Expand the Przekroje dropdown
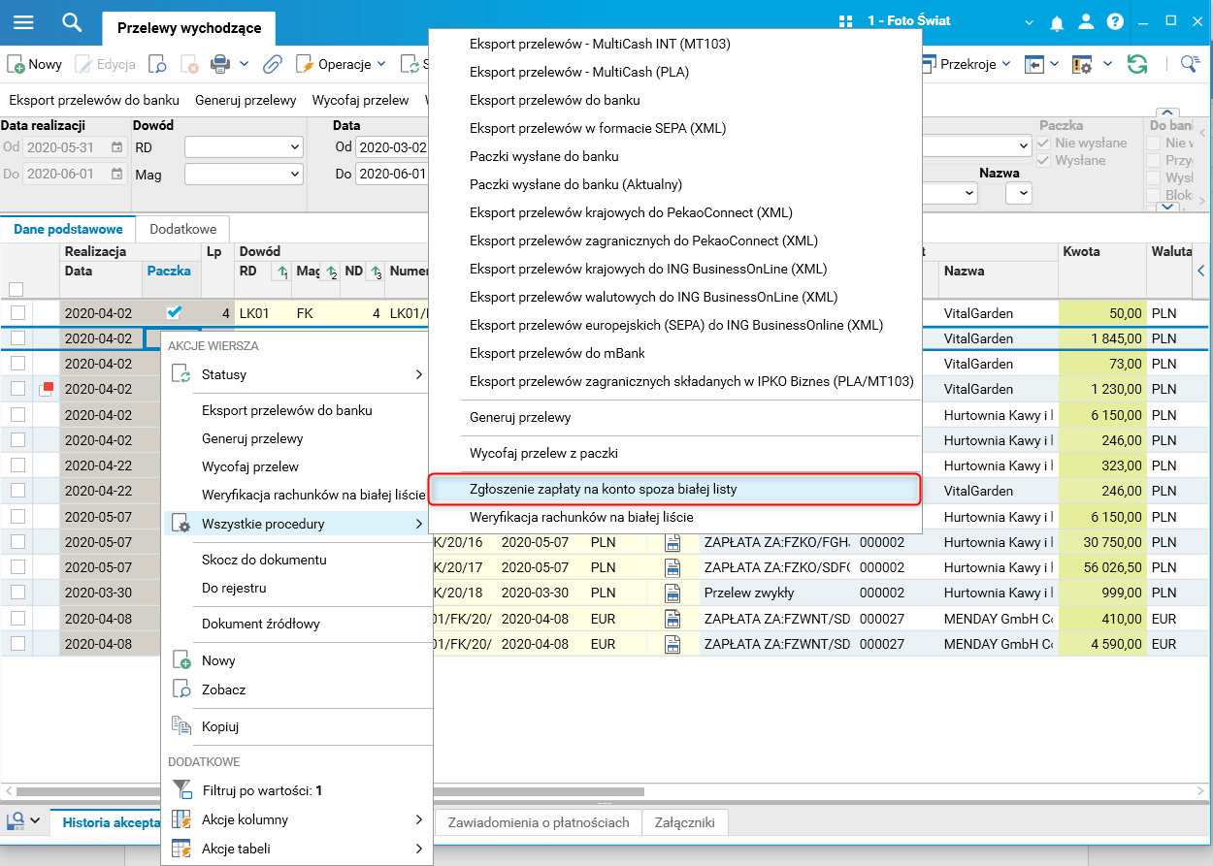This screenshot has width=1213, height=866. [x=974, y=64]
